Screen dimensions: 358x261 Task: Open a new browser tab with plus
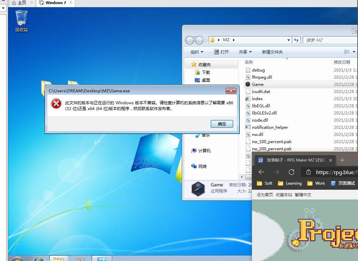click(x=342, y=160)
